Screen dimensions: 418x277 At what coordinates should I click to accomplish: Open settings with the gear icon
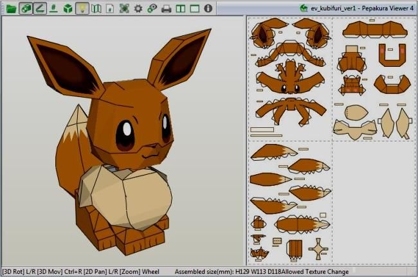click(x=138, y=8)
